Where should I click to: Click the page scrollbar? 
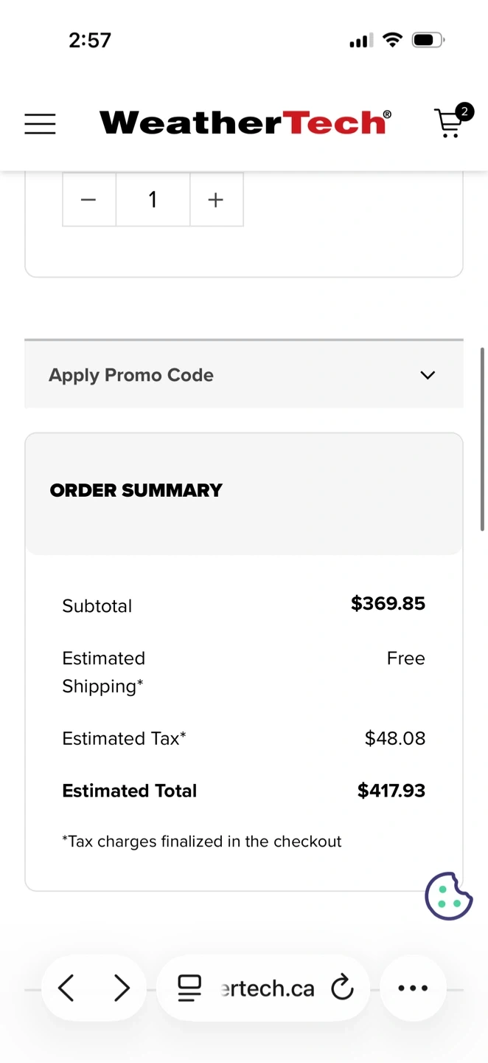(x=483, y=439)
